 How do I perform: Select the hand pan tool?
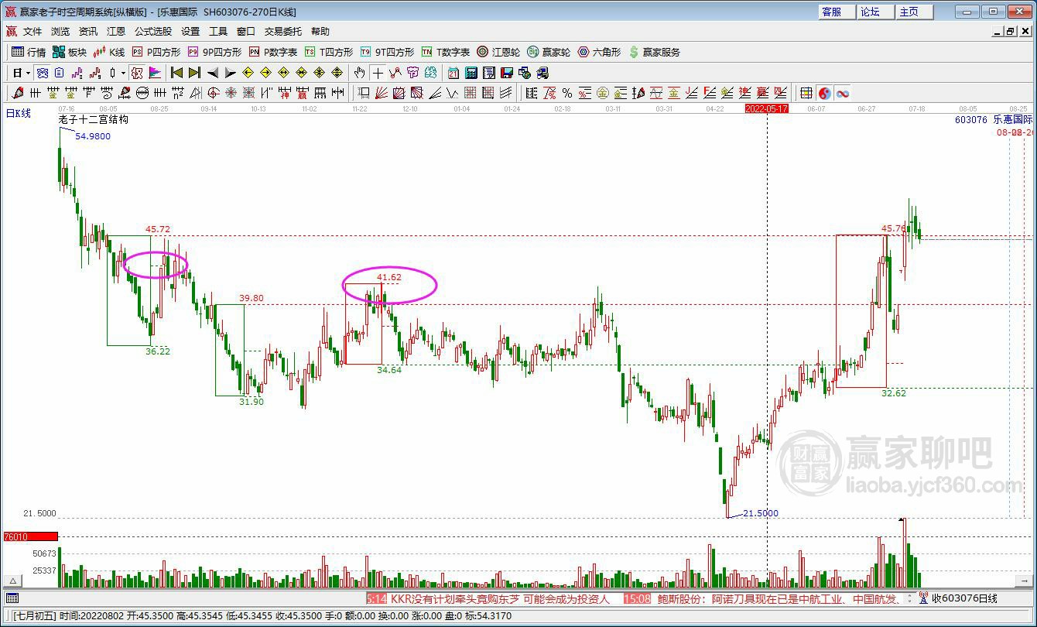coord(360,73)
